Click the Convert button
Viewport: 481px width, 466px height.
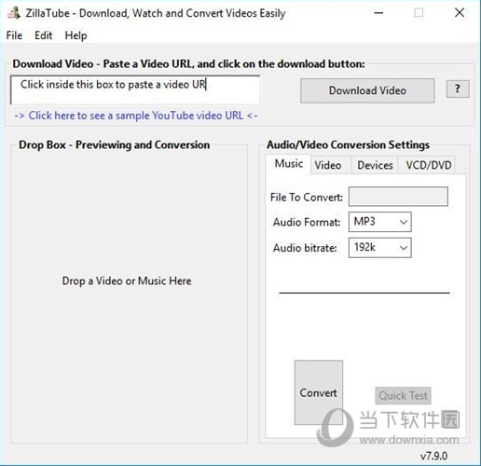pos(319,392)
